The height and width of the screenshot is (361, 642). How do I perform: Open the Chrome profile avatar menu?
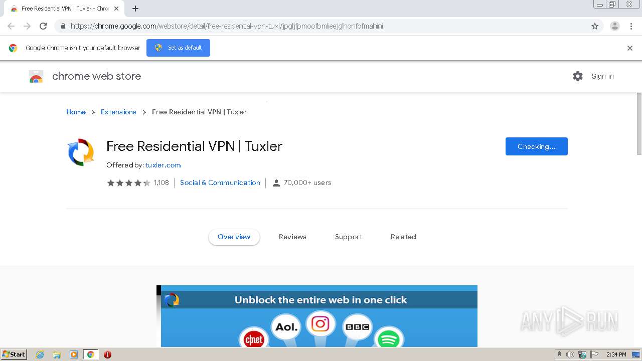[614, 26]
